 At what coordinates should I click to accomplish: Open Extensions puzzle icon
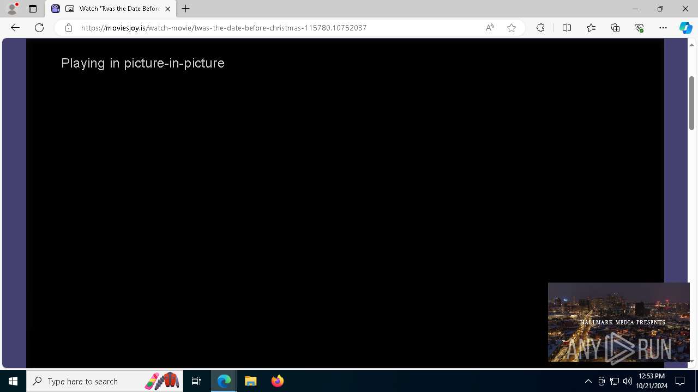click(x=540, y=28)
